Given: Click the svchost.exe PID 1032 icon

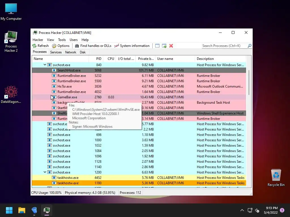Looking at the screenshot, I should 49,145.
